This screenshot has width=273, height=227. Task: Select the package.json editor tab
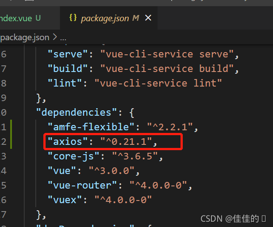[109, 18]
